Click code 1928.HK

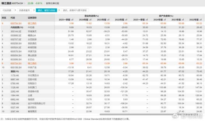[15, 103]
